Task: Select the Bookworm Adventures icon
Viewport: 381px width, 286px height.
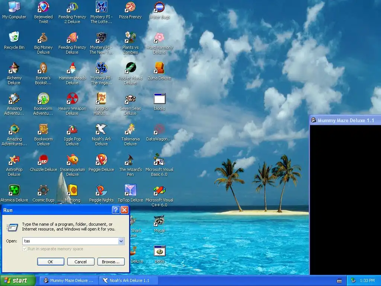Action: click(x=43, y=104)
